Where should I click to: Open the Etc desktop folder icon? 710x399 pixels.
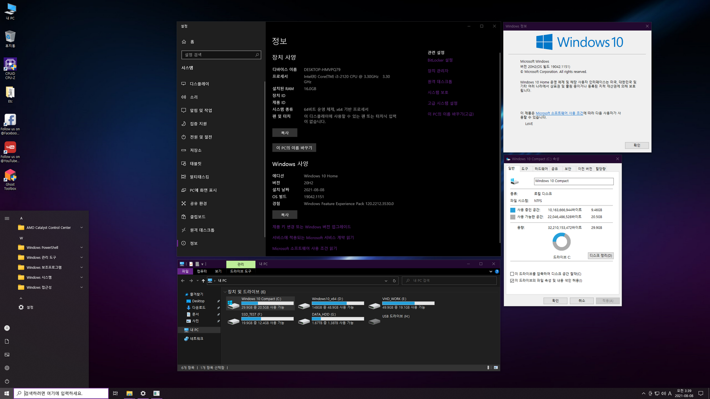pos(10,95)
